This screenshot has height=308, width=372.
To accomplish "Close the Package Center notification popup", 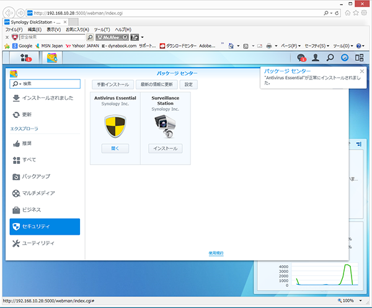I will pyautogui.click(x=362, y=71).
